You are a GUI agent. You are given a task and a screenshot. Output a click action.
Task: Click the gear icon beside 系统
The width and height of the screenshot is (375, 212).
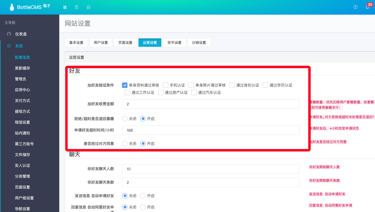pyautogui.click(x=9, y=46)
